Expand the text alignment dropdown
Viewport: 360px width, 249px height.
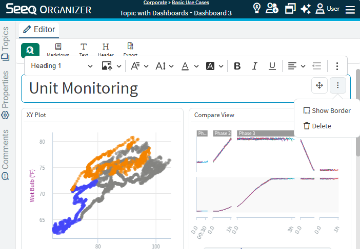coord(296,66)
